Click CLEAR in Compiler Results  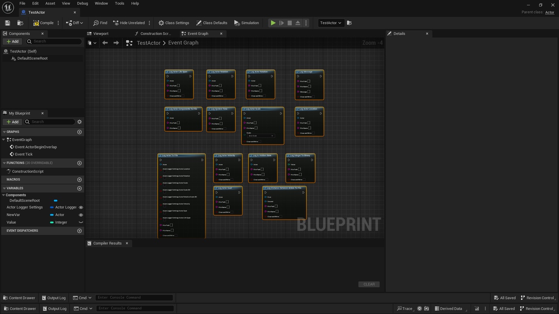click(x=369, y=284)
